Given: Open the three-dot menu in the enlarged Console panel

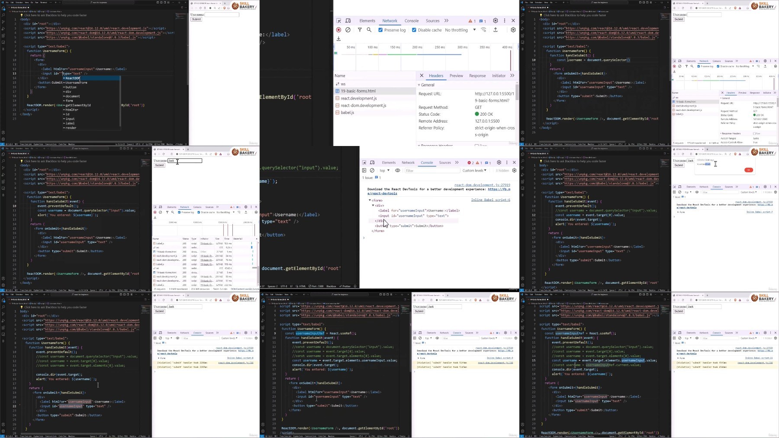Looking at the screenshot, I should coord(507,162).
